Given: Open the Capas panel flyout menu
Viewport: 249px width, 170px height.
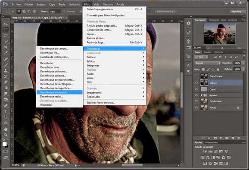Looking at the screenshot, I should point(243,52).
